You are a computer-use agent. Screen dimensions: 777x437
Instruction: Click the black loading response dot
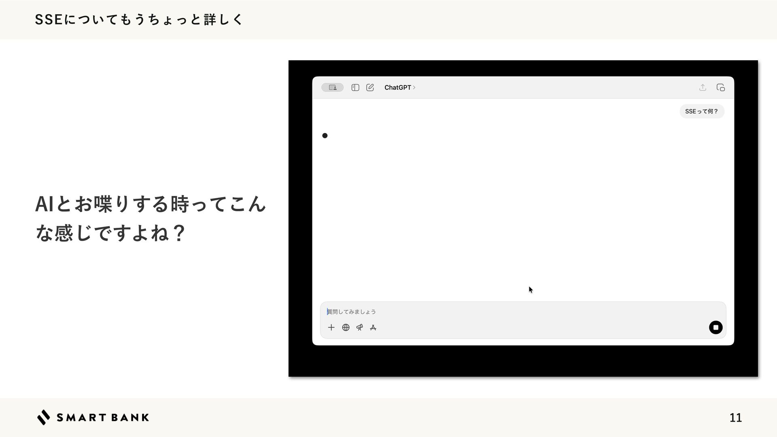[325, 136]
